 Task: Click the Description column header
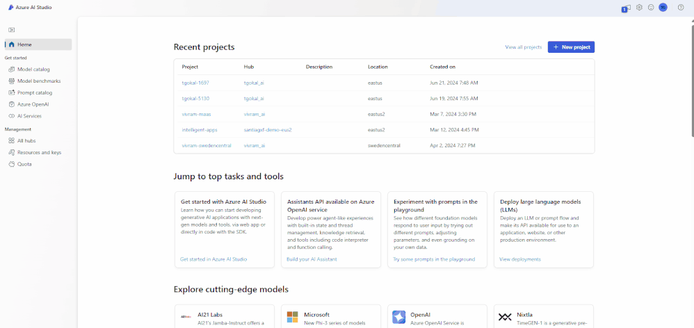point(319,67)
